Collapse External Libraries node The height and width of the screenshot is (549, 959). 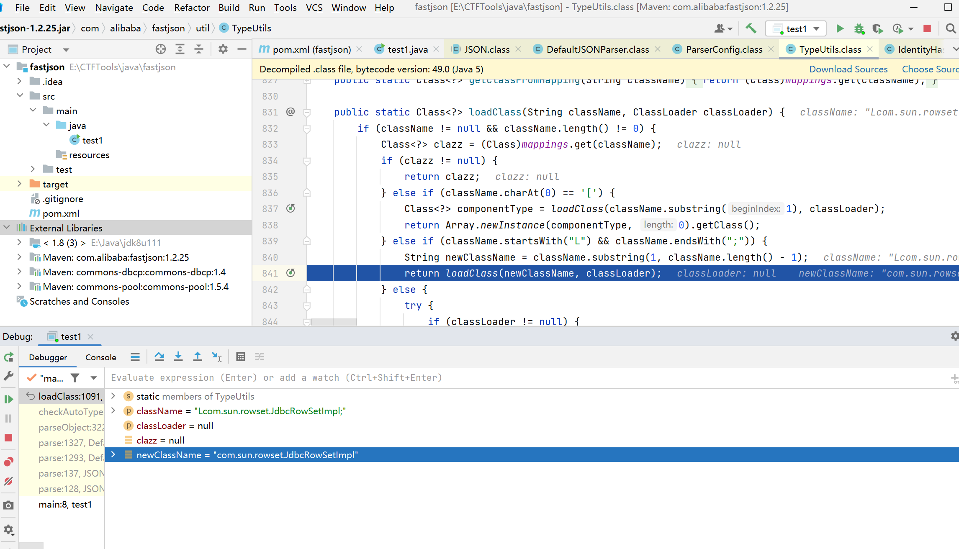pos(7,228)
